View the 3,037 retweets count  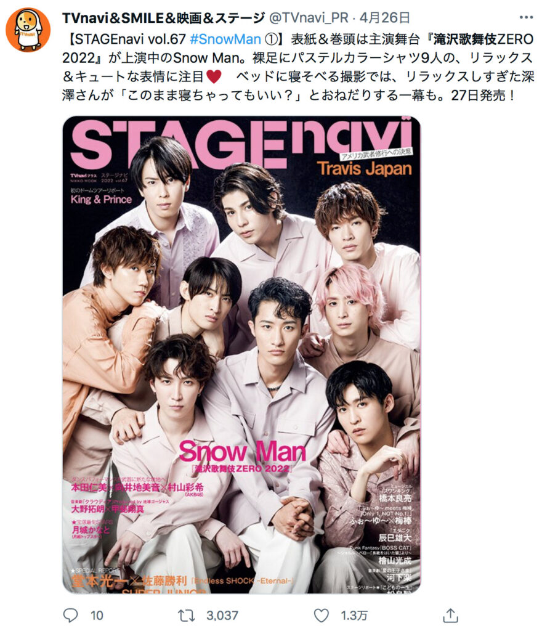click(222, 616)
